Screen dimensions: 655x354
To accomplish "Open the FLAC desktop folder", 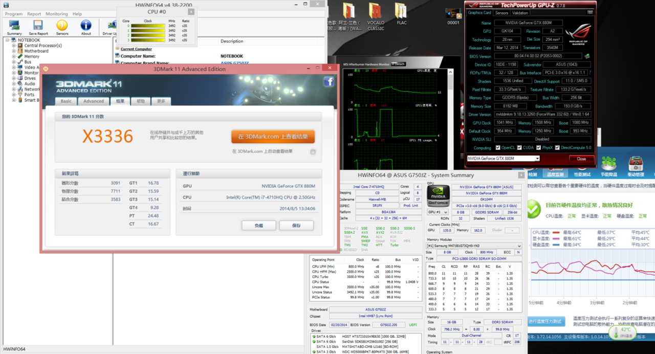I will coord(402,14).
